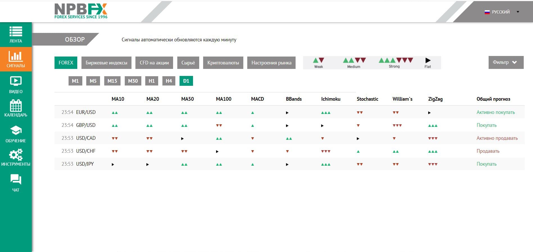533x252 pixels.
Task: Click the William`s column header
Action: pos(402,99)
